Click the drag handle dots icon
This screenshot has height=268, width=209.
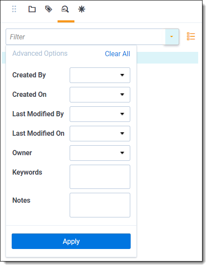(x=14, y=9)
